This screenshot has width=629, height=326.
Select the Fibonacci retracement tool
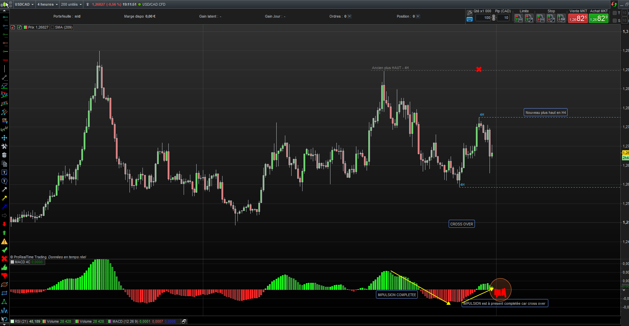pyautogui.click(x=4, y=121)
